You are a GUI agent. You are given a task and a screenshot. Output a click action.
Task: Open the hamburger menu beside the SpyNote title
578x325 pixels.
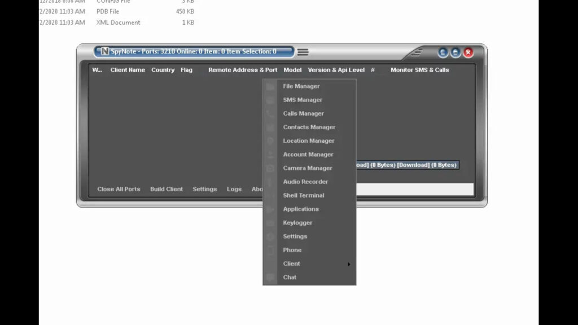pyautogui.click(x=303, y=52)
